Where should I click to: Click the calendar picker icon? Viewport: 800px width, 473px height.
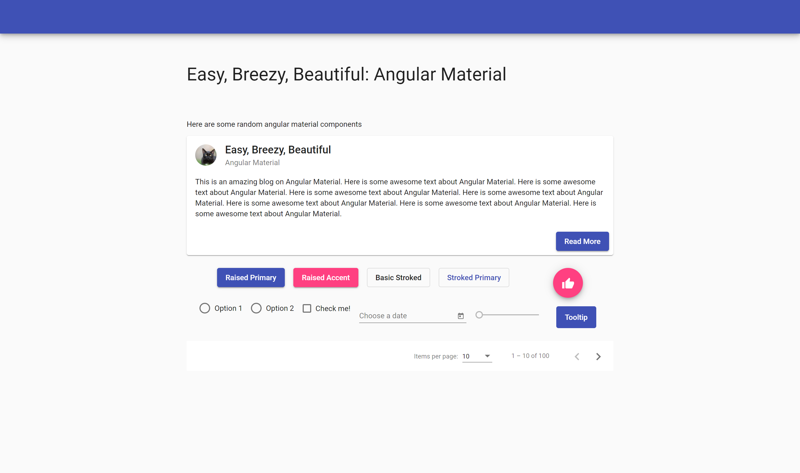(461, 315)
